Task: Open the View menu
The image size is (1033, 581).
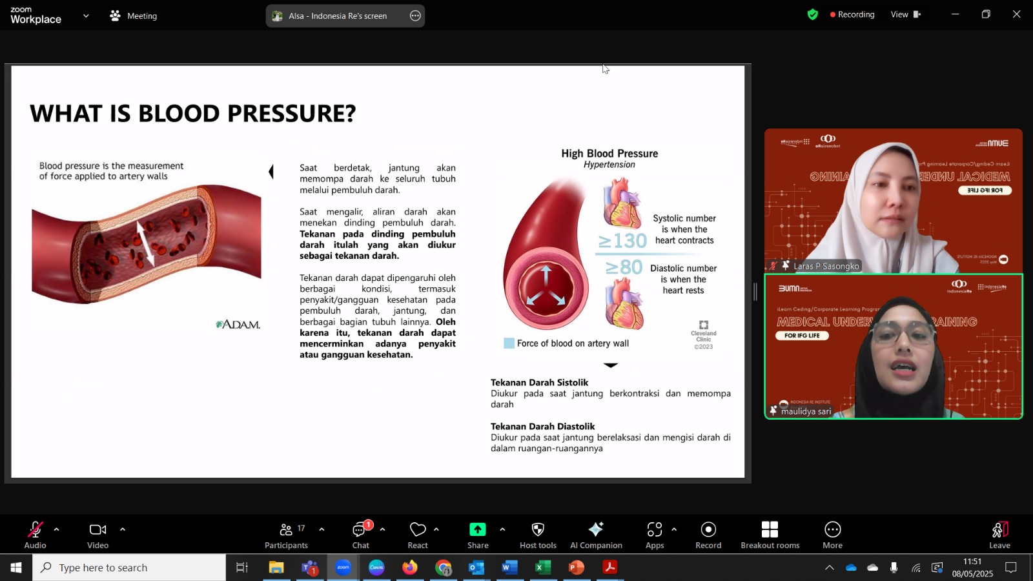Action: (x=906, y=14)
